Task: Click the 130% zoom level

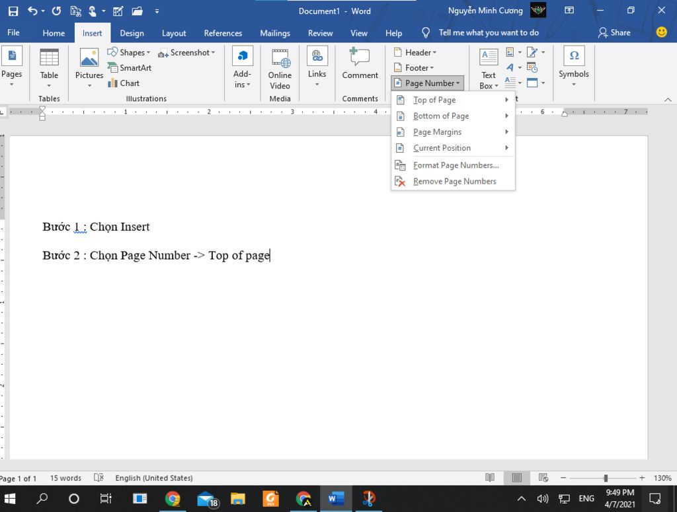Action: (662, 478)
